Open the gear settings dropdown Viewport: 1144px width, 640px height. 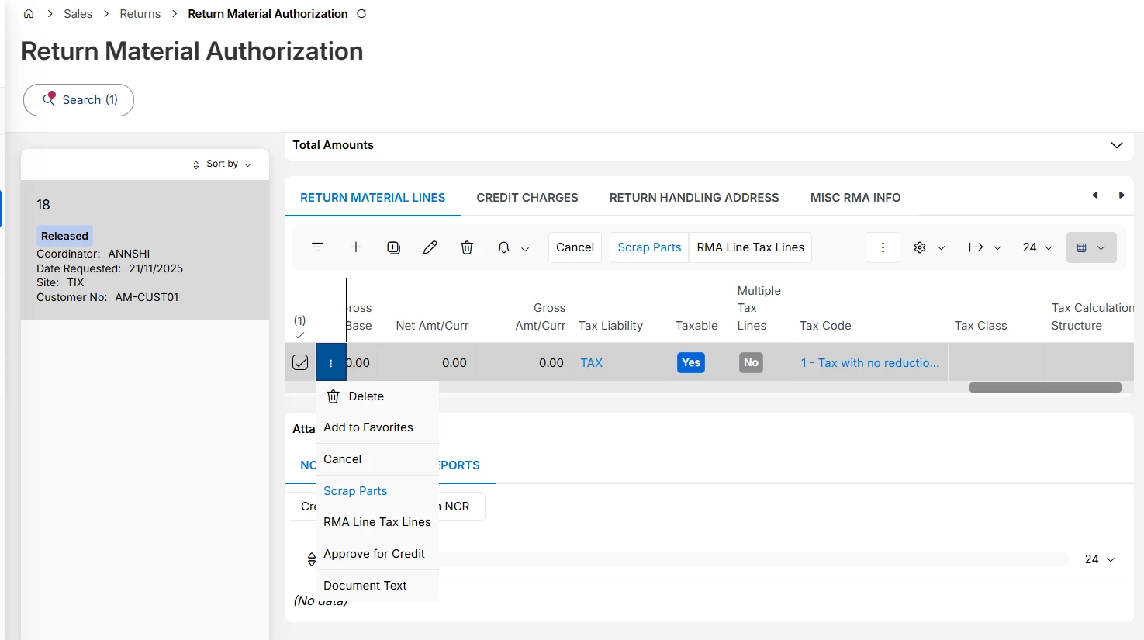928,247
